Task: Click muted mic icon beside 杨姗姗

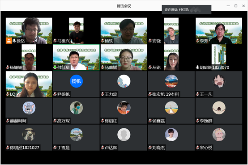Action: click(8, 68)
